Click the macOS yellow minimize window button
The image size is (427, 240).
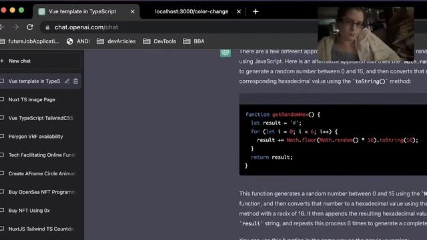click(12, 11)
